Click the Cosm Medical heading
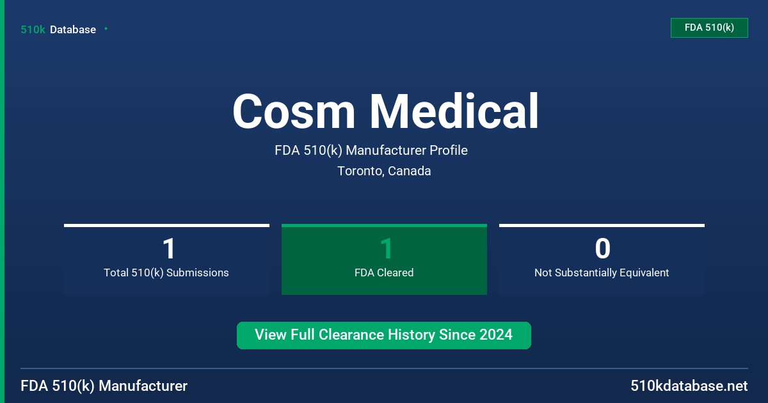Screen dimensions: 768x403 coord(385,111)
